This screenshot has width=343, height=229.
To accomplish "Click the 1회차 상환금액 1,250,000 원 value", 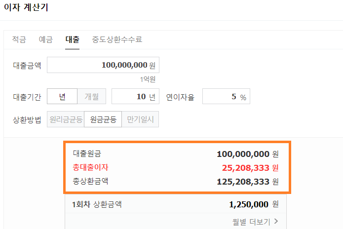I will 254,204.
